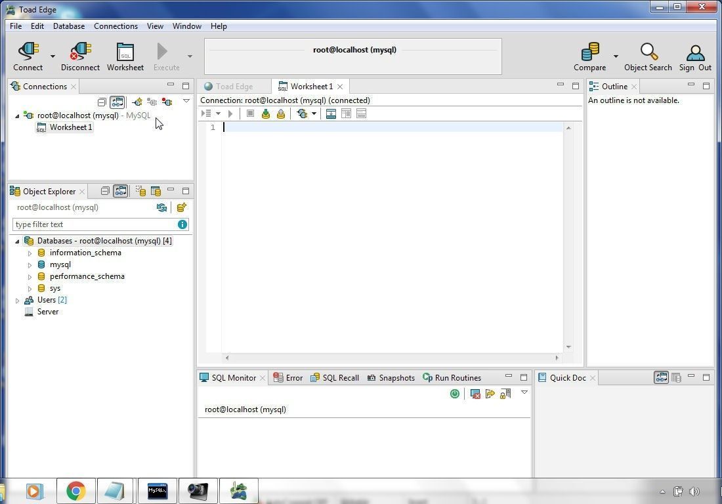Click inside the SQL editor line 1
The height and width of the screenshot is (504, 722).
pyautogui.click(x=393, y=127)
